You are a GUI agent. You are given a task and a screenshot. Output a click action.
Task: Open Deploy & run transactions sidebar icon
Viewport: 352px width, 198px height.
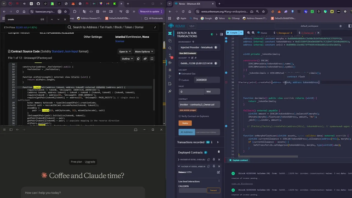(x=170, y=63)
